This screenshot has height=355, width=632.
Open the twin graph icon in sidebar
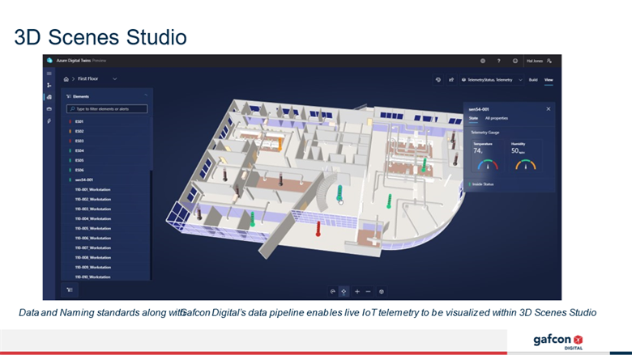(x=49, y=85)
